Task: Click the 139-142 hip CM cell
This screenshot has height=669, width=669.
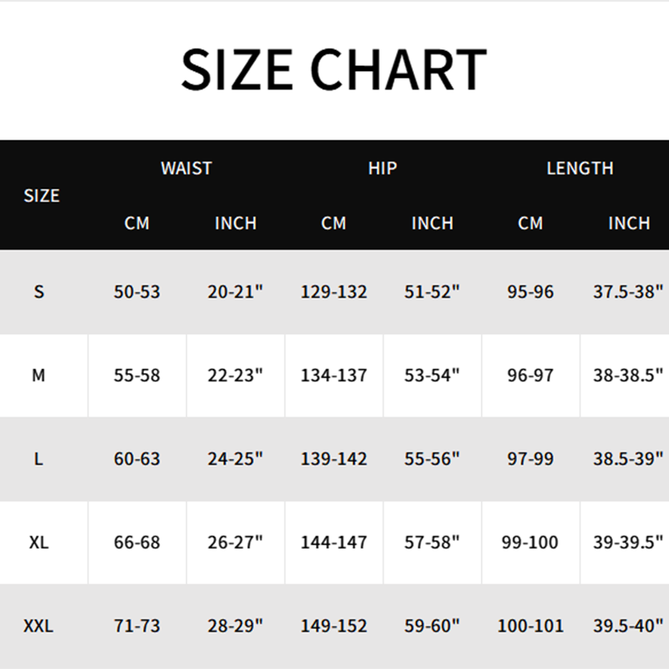Action: tap(334, 459)
